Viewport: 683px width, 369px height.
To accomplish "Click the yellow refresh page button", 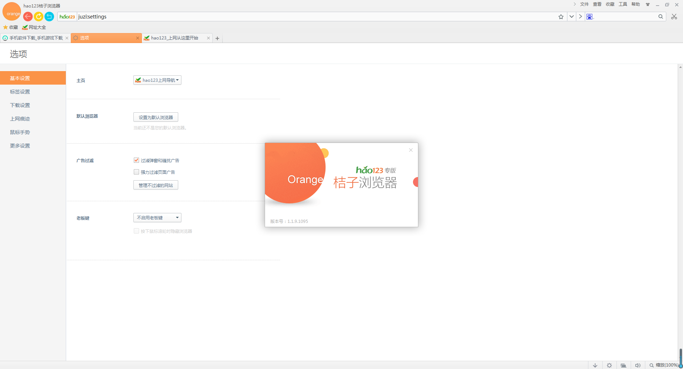I will 38,16.
